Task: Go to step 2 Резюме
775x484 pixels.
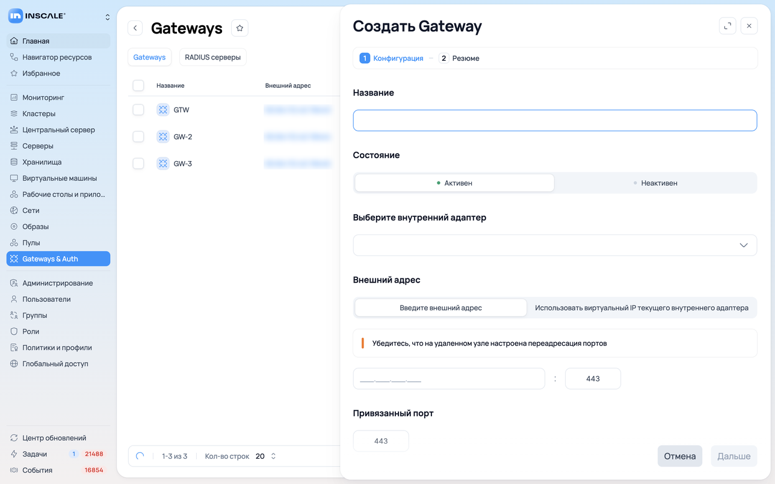Action: (460, 58)
